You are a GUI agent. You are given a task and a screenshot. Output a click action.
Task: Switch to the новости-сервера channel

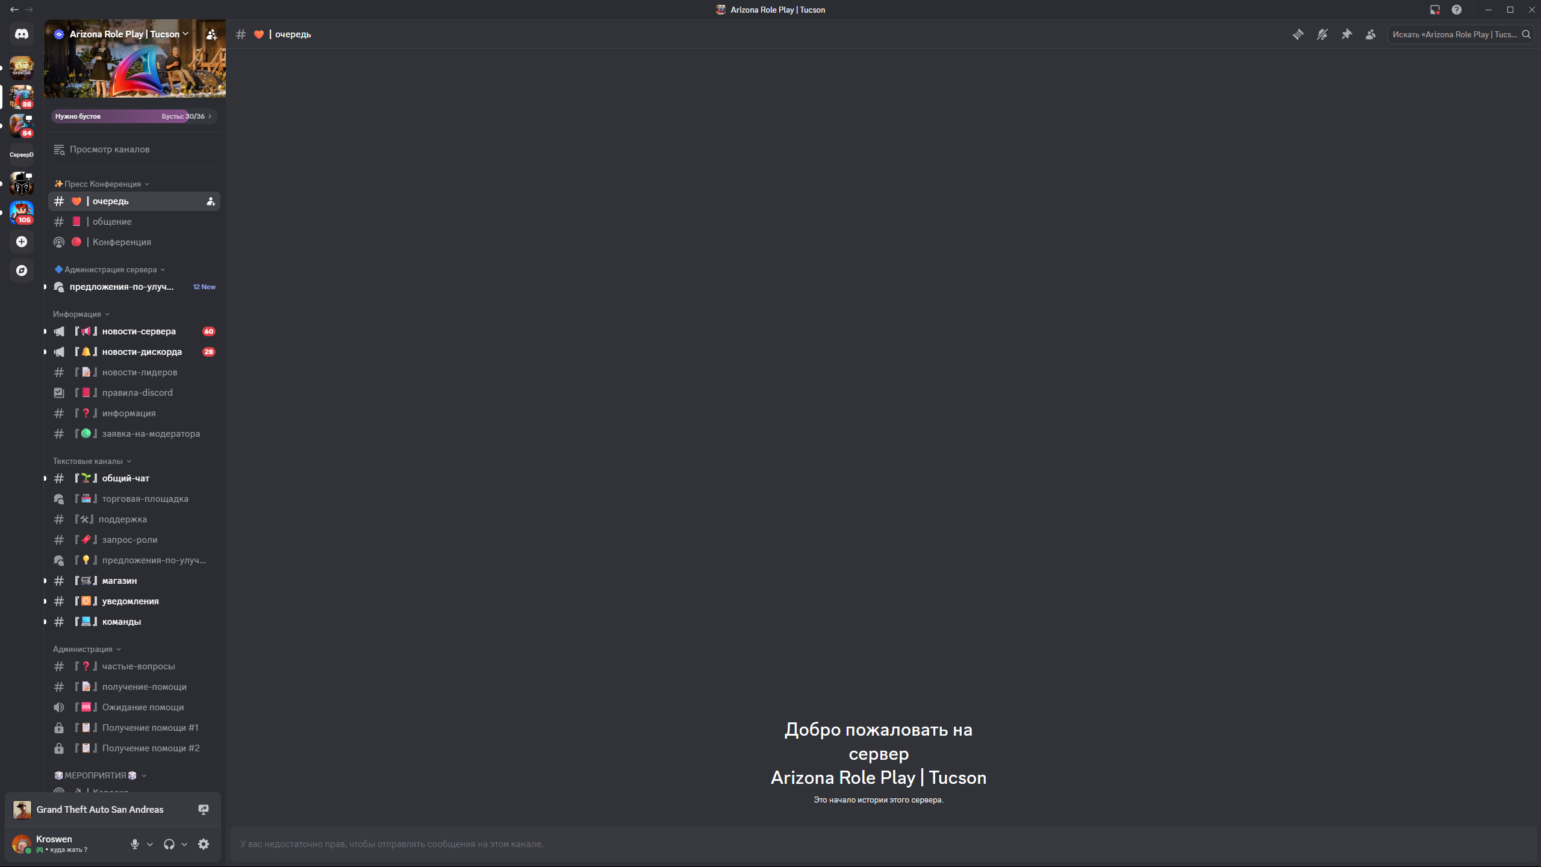tap(139, 331)
